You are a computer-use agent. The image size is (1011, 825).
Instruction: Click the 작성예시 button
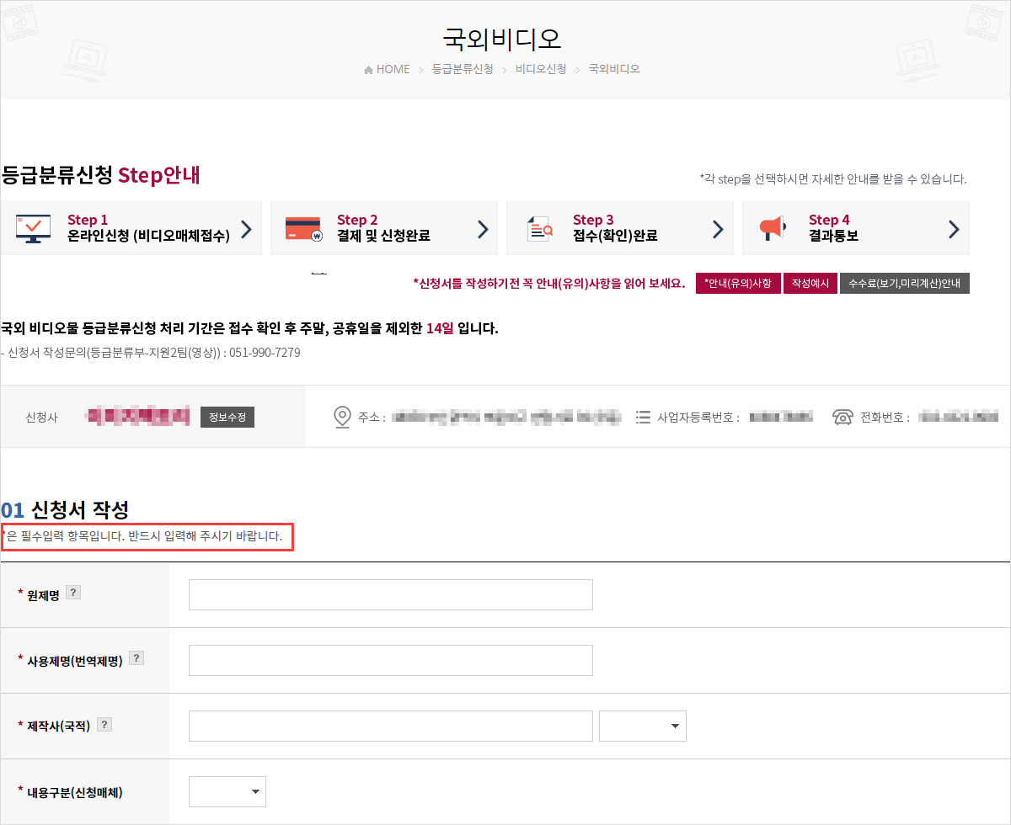pos(810,284)
